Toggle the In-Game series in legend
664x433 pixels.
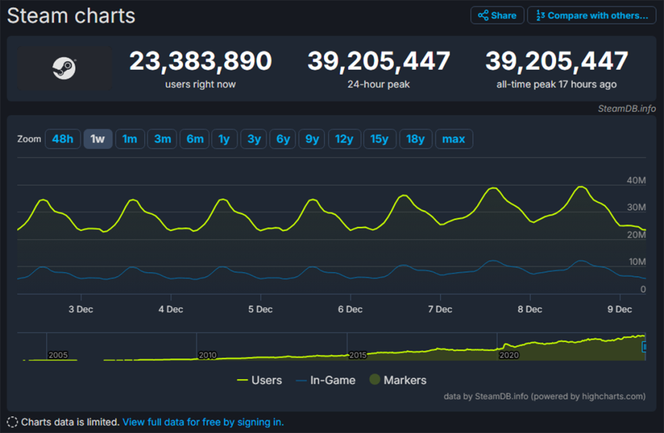(326, 380)
